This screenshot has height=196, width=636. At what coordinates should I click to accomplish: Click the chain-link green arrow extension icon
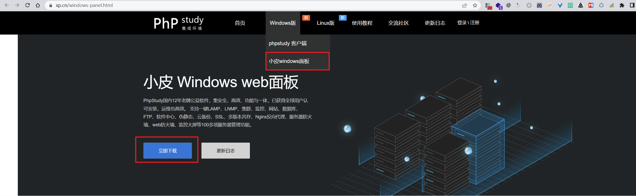611,5
